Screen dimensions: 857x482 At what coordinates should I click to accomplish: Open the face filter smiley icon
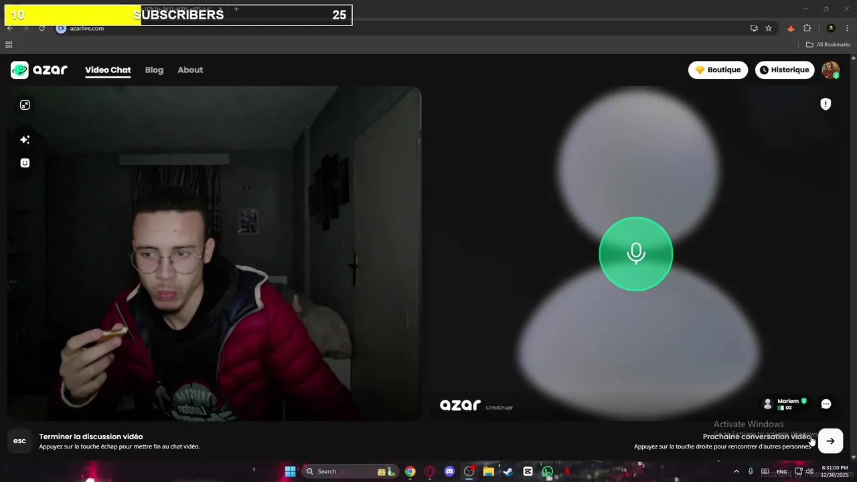[x=25, y=163]
